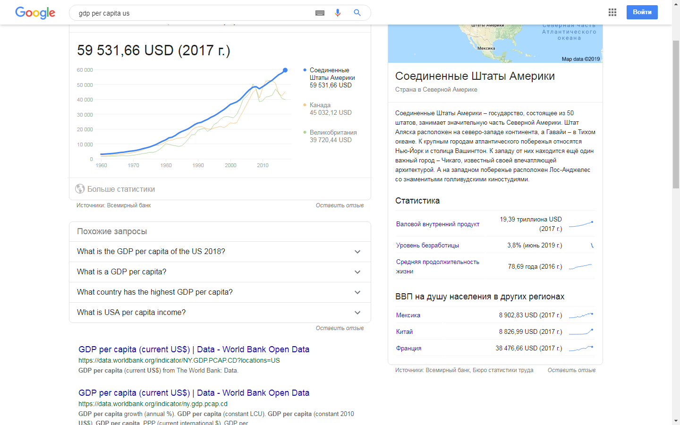Expand 'What is a GDP per capita?'
Viewport: 680px width, 425px height.
(220, 272)
